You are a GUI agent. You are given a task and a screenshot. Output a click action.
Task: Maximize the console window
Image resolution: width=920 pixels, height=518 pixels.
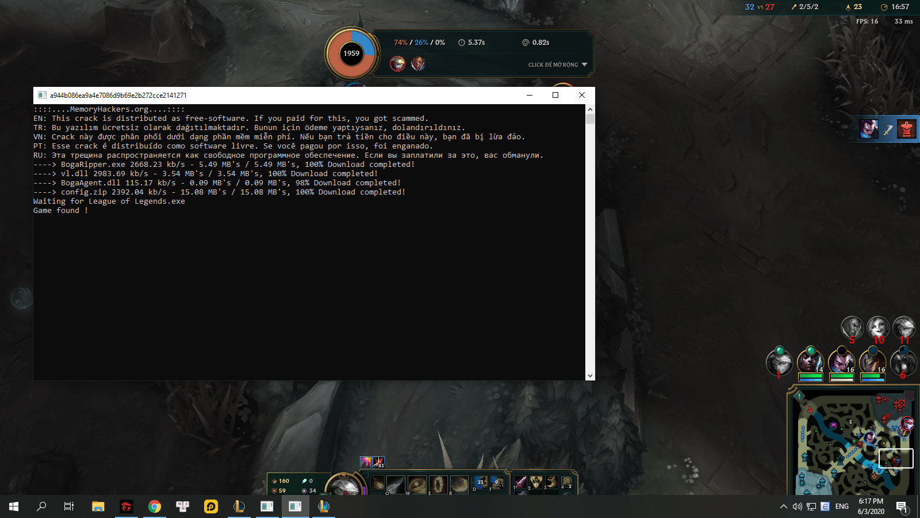pos(555,95)
